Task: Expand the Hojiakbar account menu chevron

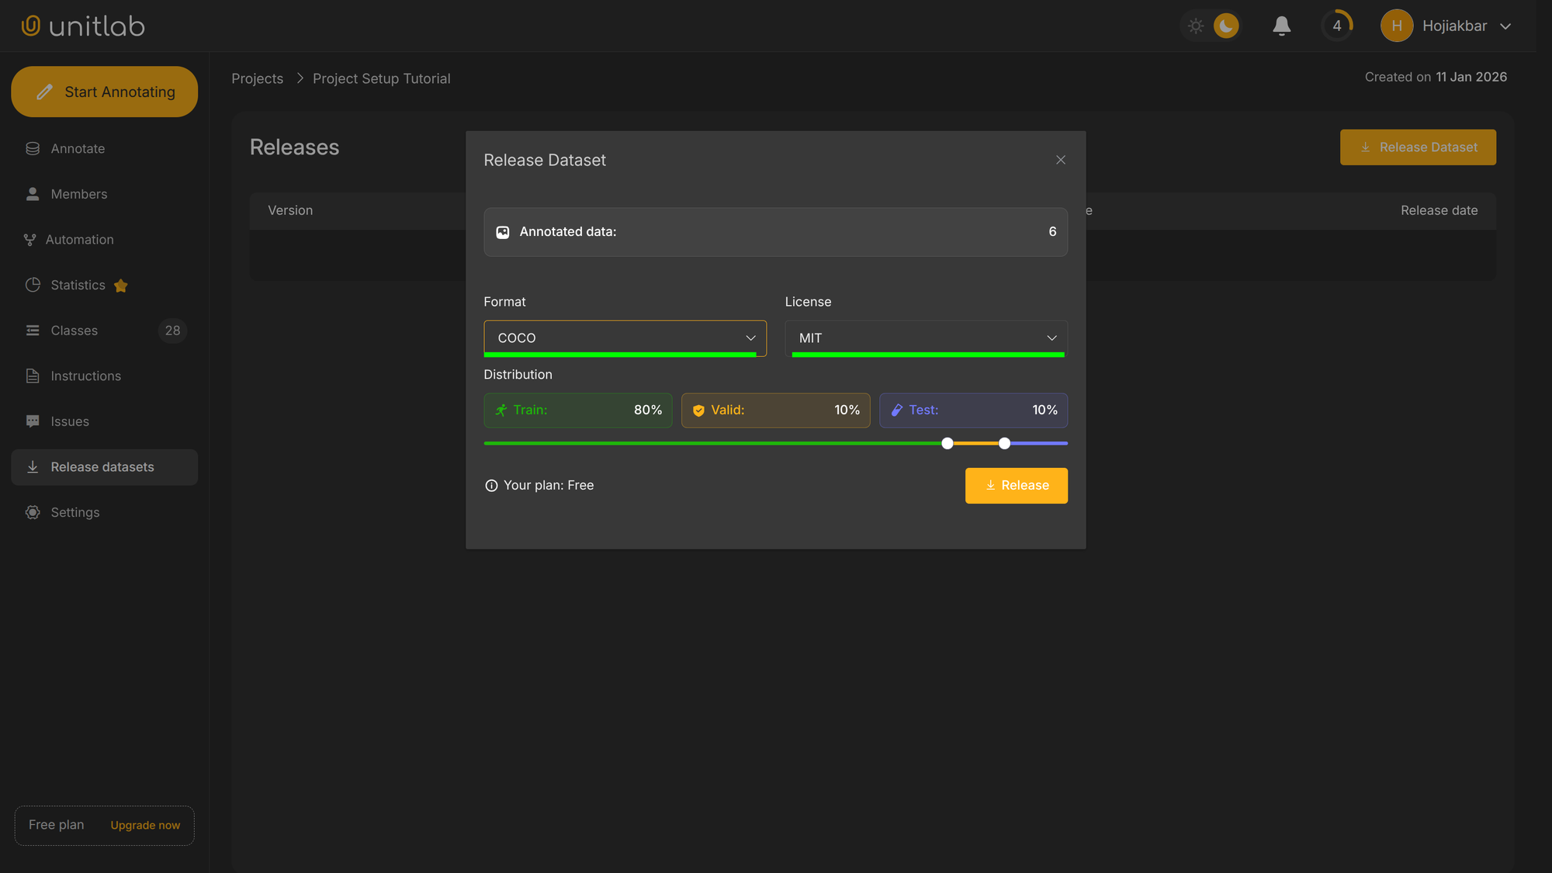Action: pos(1505,26)
